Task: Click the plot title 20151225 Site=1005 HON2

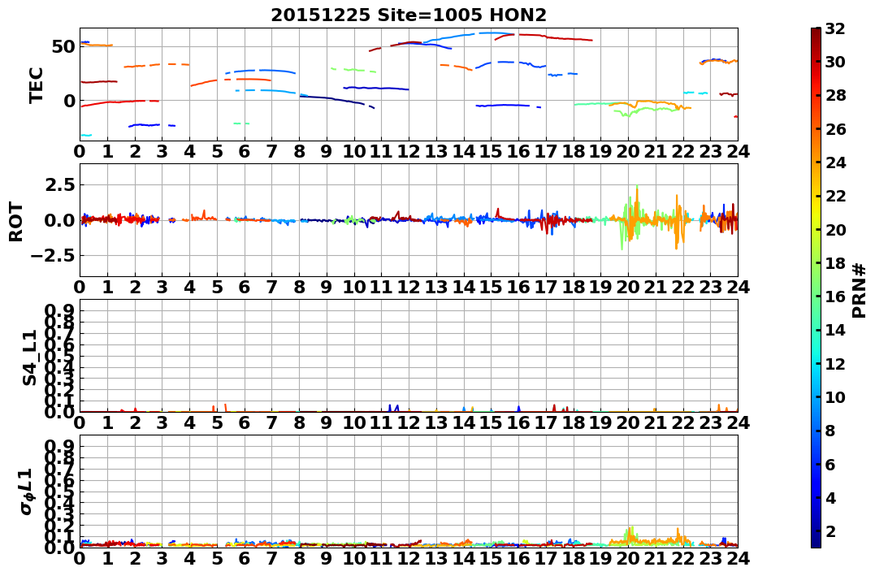Action: pos(409,15)
